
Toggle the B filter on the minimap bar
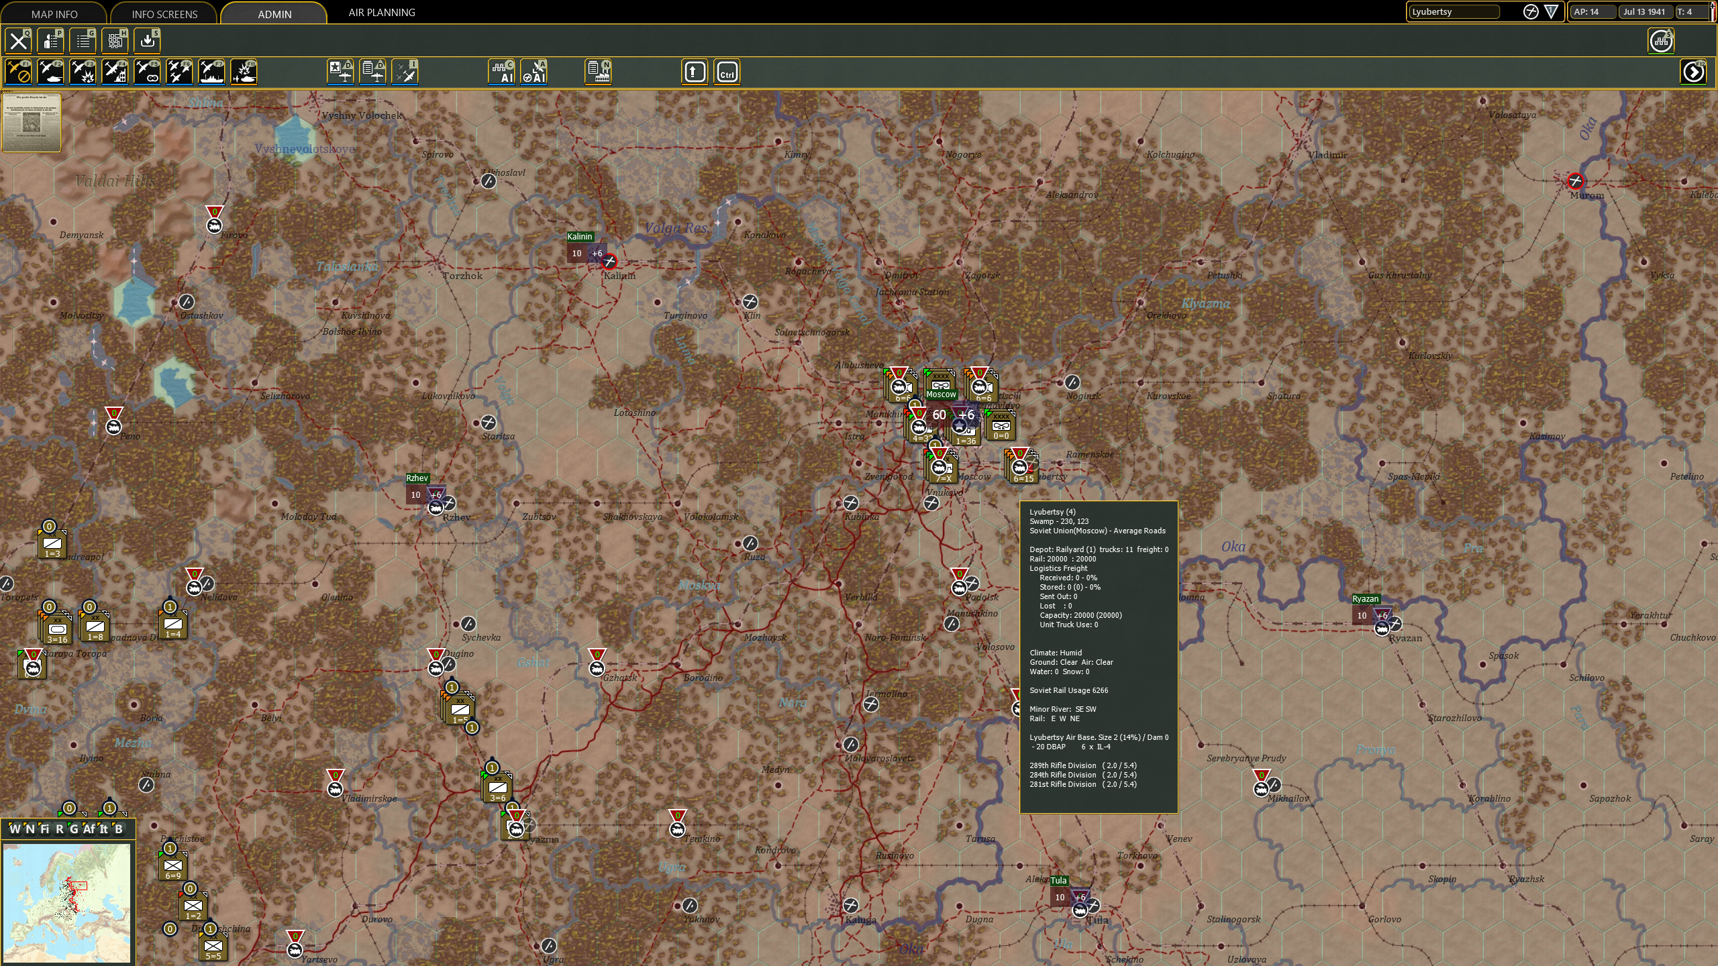119,829
